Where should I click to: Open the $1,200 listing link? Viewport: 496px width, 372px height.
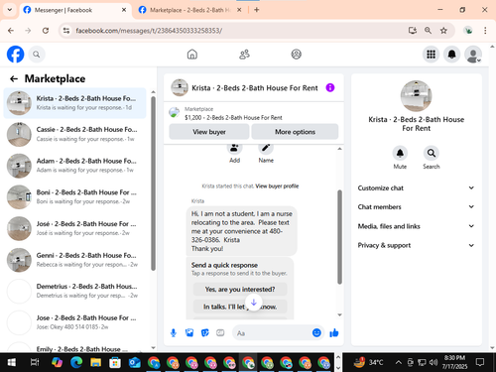(x=233, y=117)
